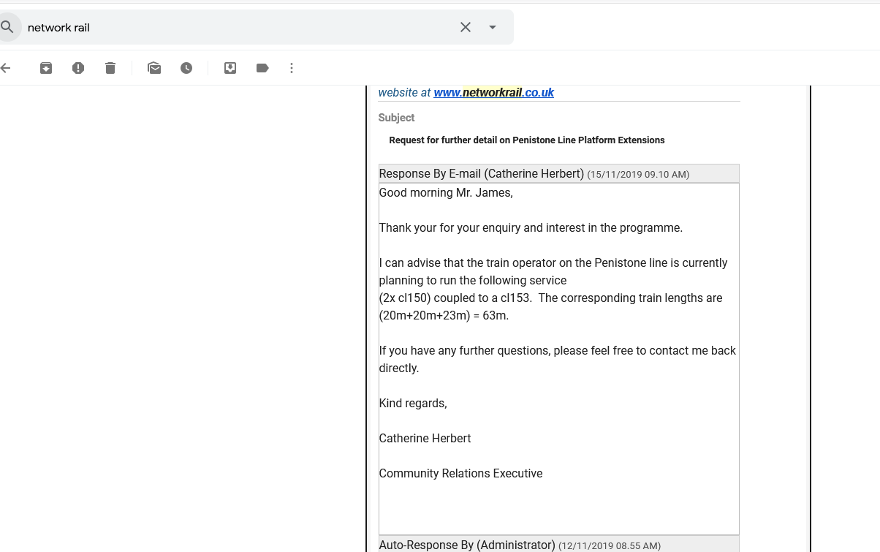Click the 'Kind regards,' sign-off
Screen dimensions: 880x552
coord(413,404)
